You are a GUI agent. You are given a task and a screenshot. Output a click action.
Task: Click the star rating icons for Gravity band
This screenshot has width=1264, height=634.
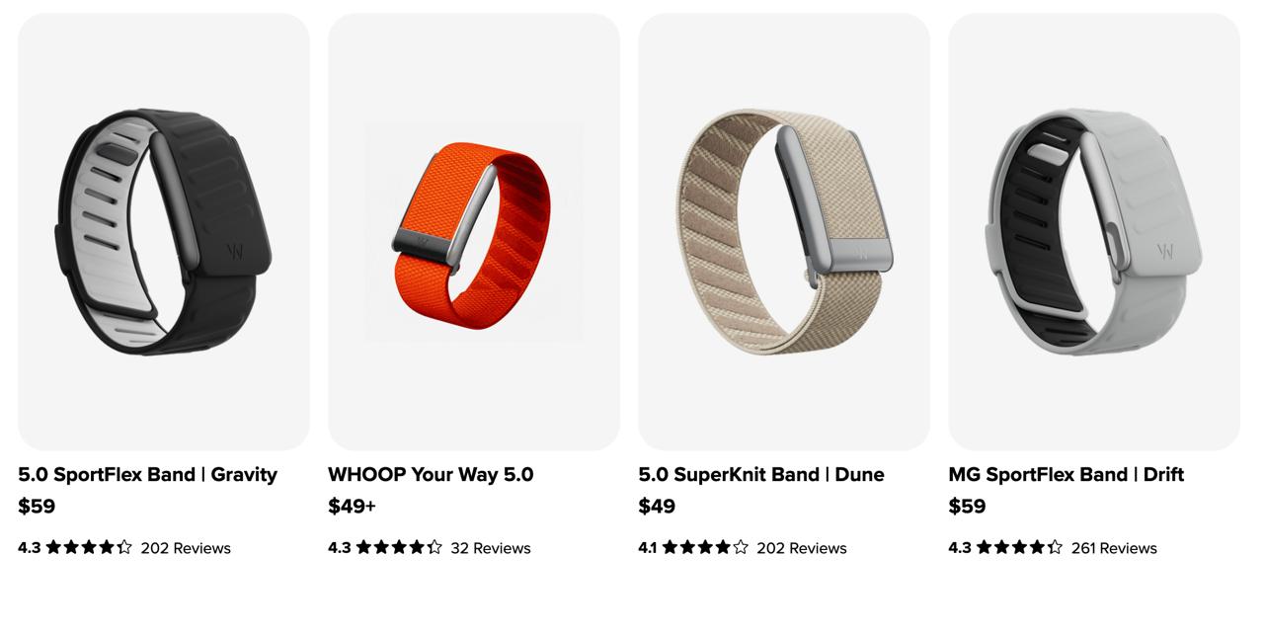point(89,547)
